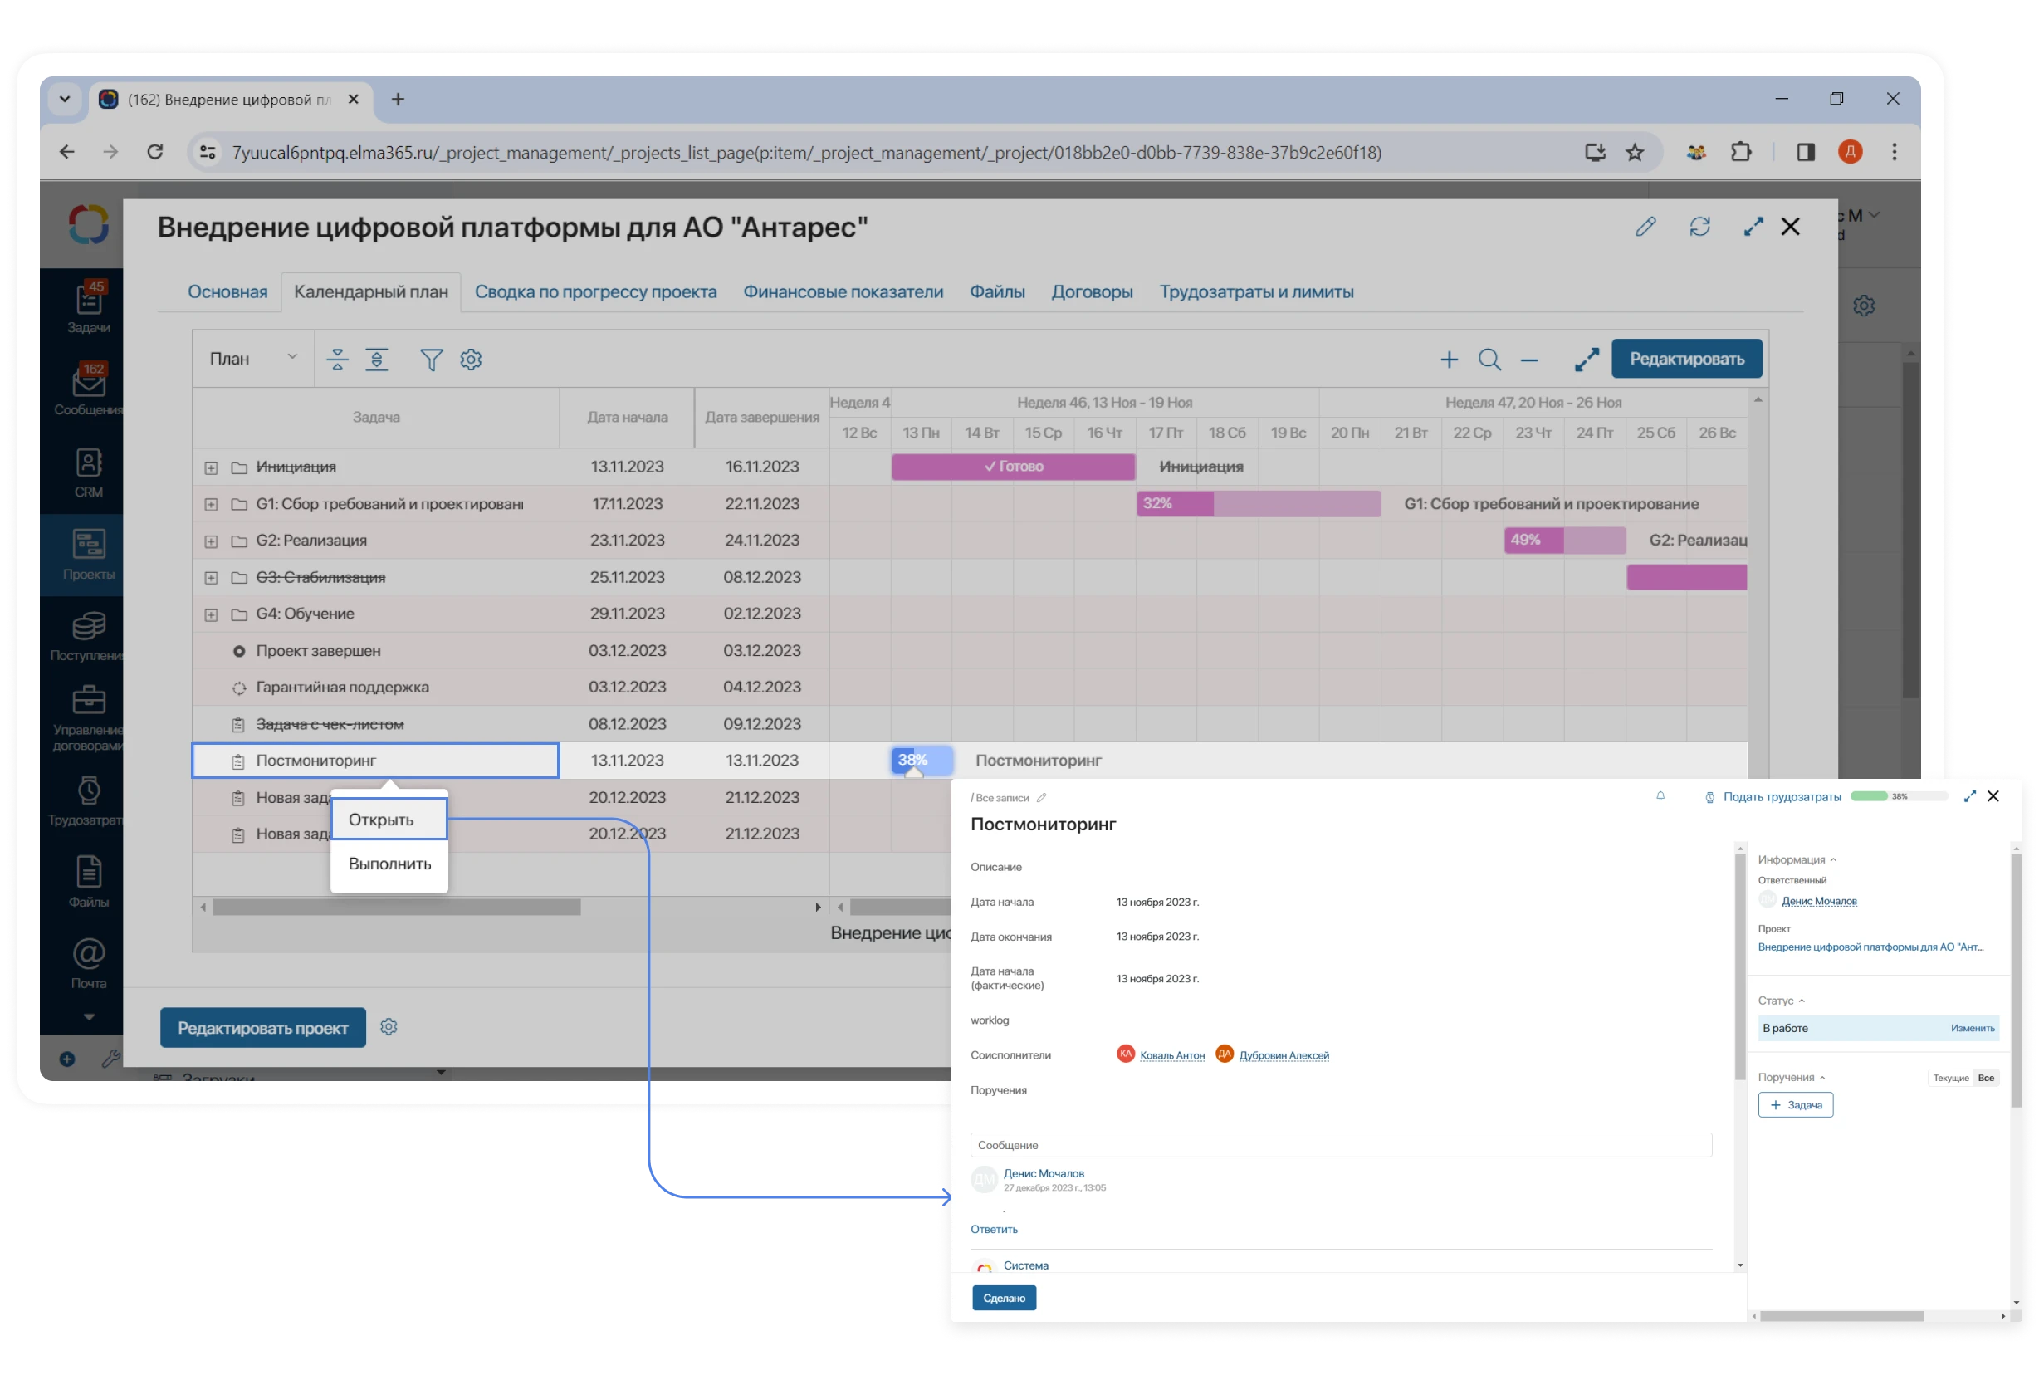Screen dimensions: 2039x1375
Task: Expand G2: Реализация task group
Action: click(211, 542)
